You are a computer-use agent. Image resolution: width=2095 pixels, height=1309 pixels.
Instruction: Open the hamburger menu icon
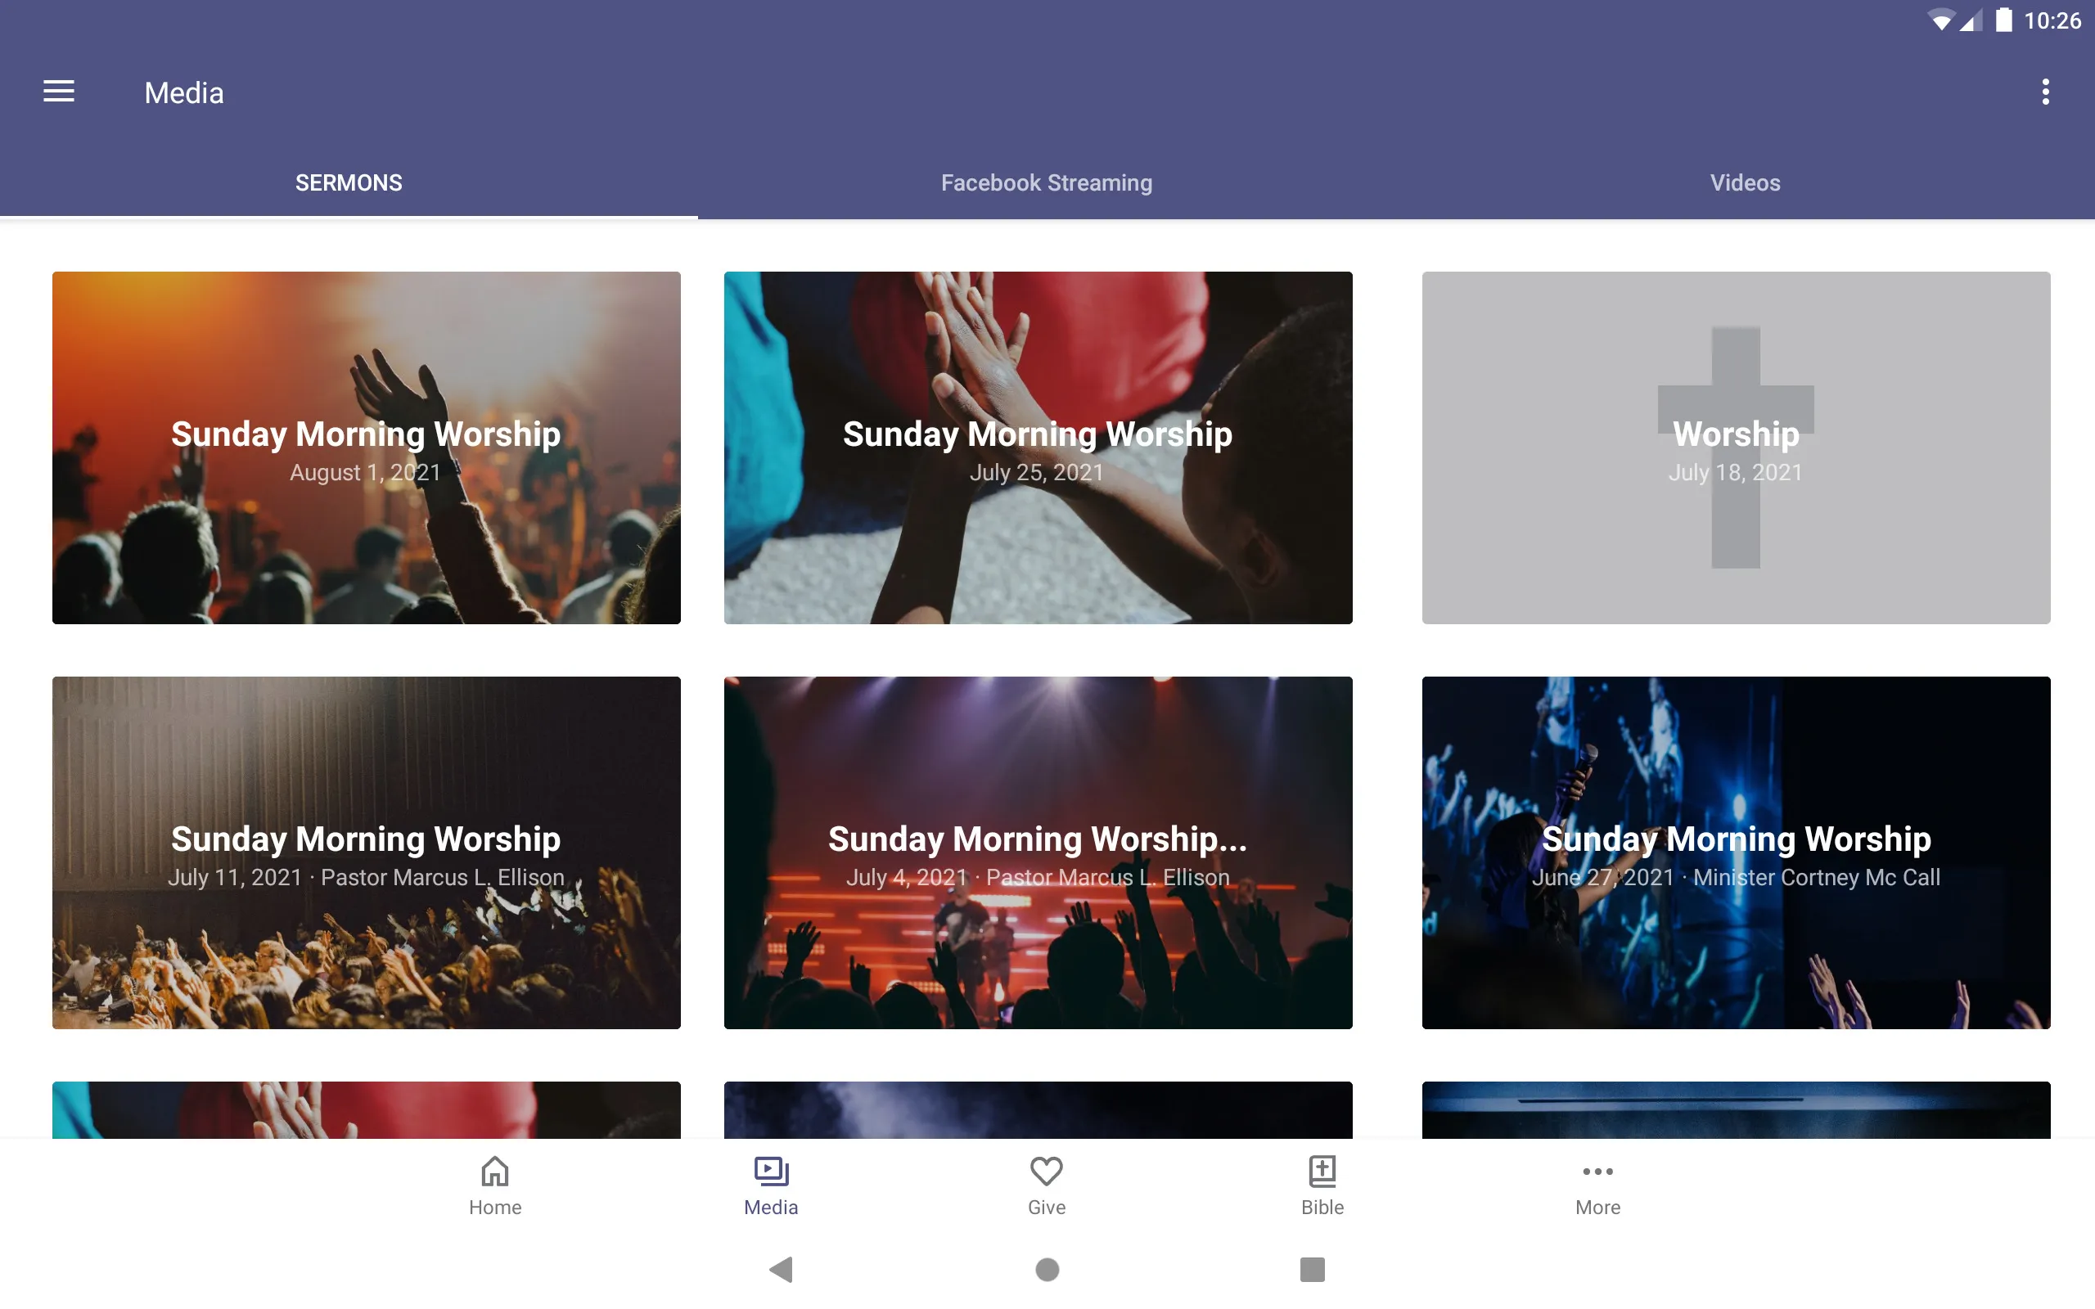click(59, 92)
